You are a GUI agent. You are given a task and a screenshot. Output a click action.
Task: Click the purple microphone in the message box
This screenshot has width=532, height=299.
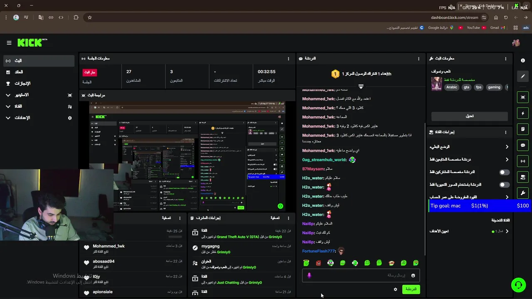click(x=309, y=275)
